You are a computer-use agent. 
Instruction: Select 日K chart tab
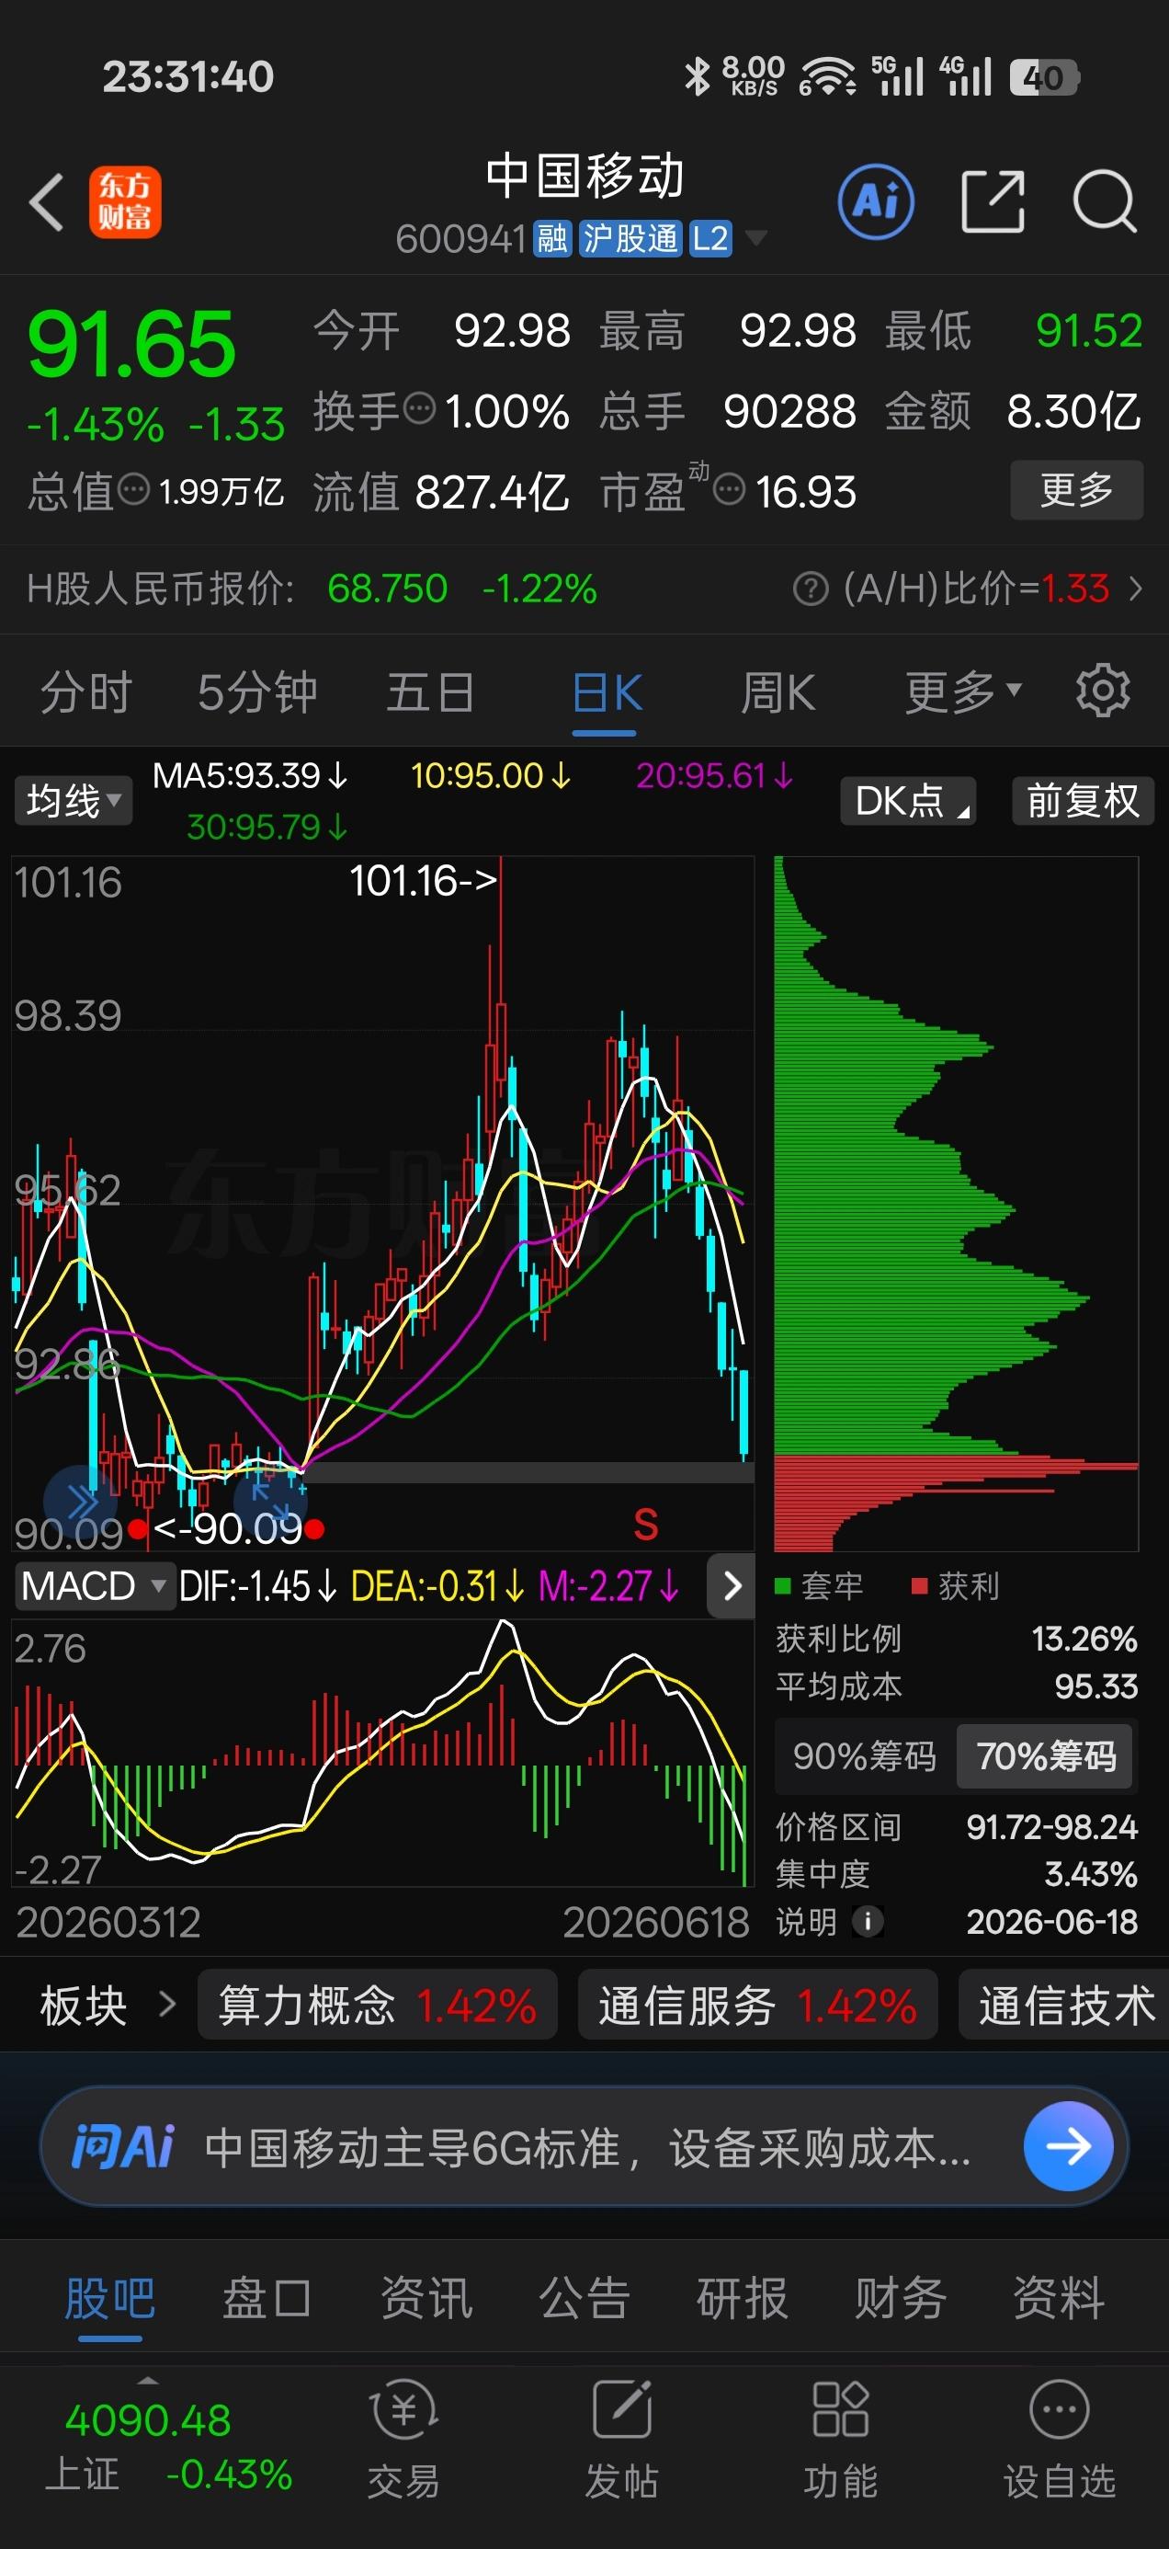[606, 691]
